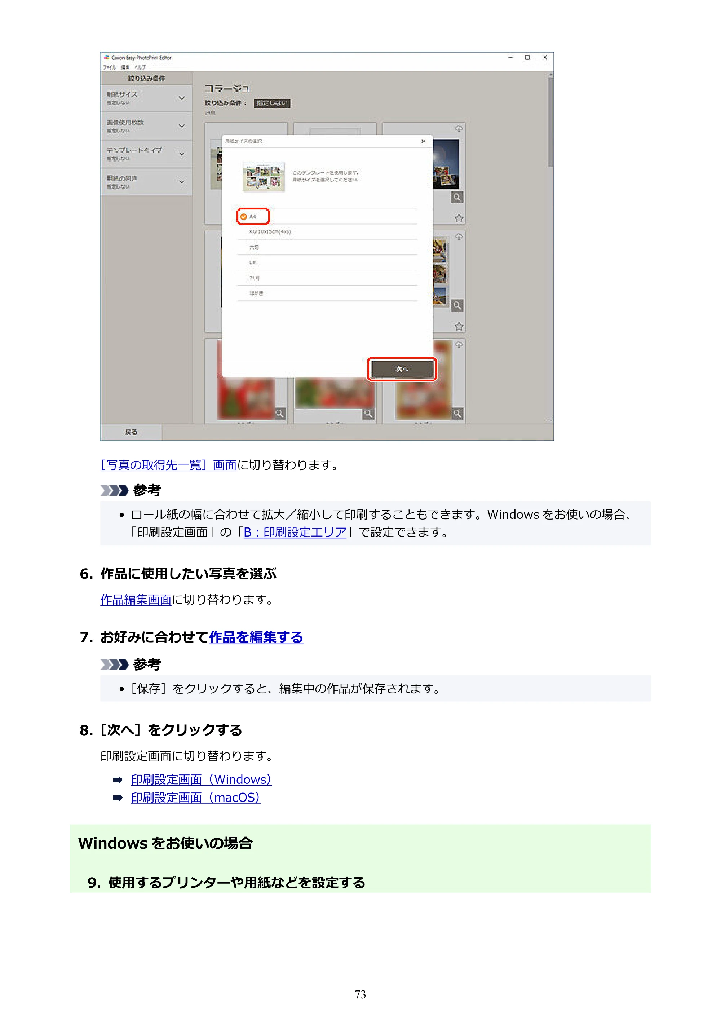721x1020 pixels.
Task: Choose the はがき paper size row
Action: coord(327,293)
